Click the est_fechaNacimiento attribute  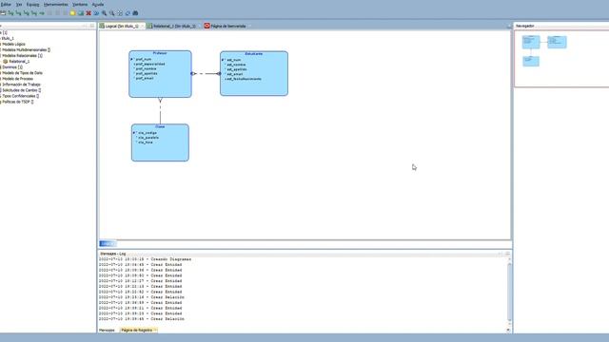tap(244, 79)
